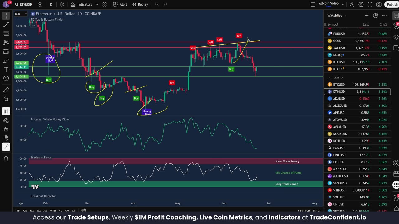Select SOLUSD in the watchlist
The image size is (399, 224).
357,197
